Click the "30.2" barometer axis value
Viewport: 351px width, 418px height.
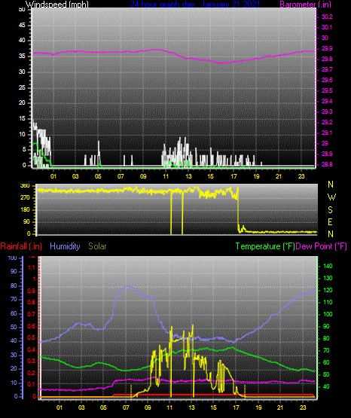click(327, 17)
